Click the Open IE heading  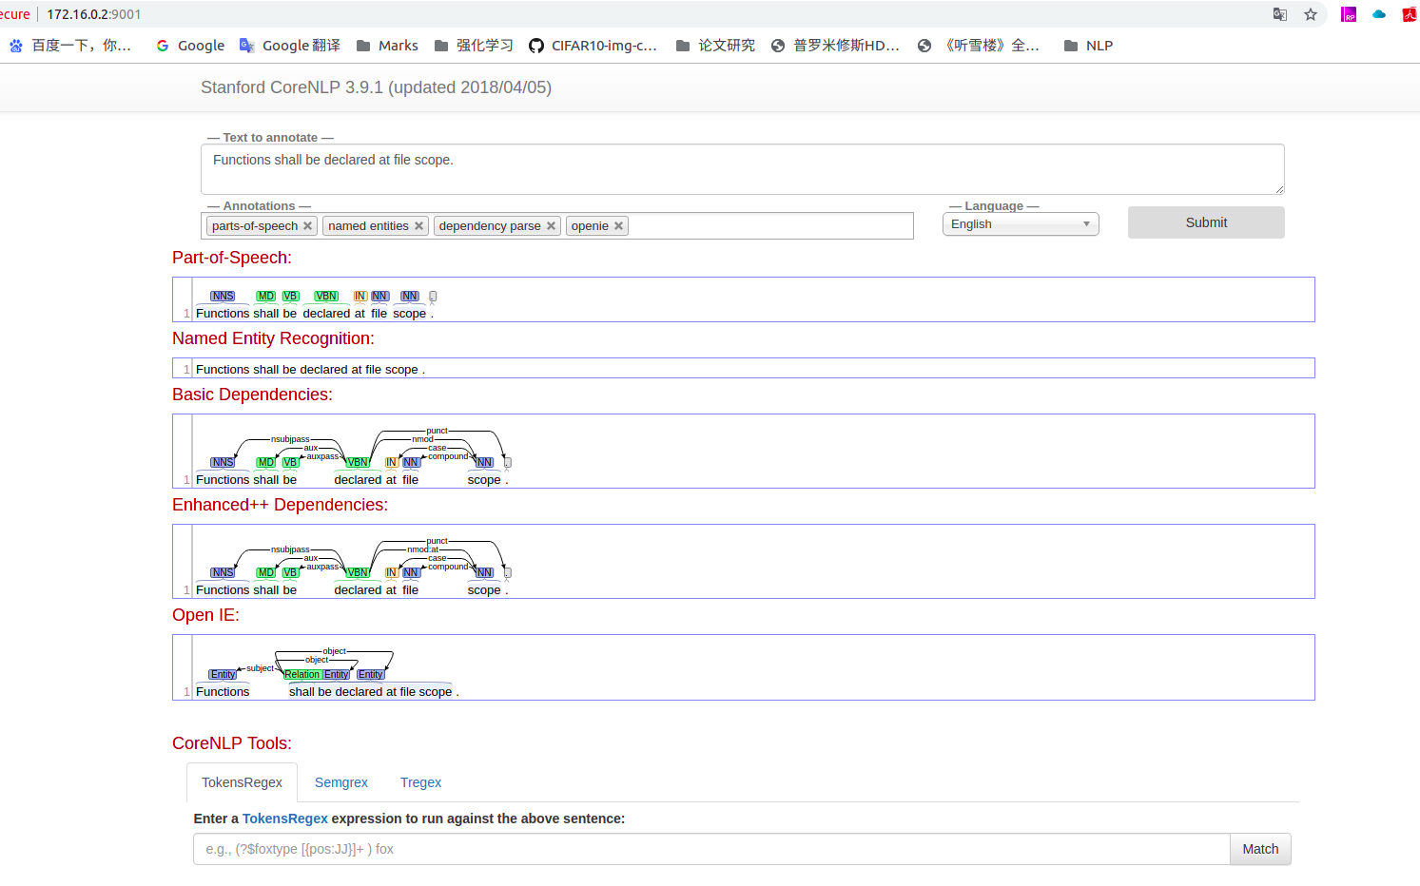click(x=205, y=615)
